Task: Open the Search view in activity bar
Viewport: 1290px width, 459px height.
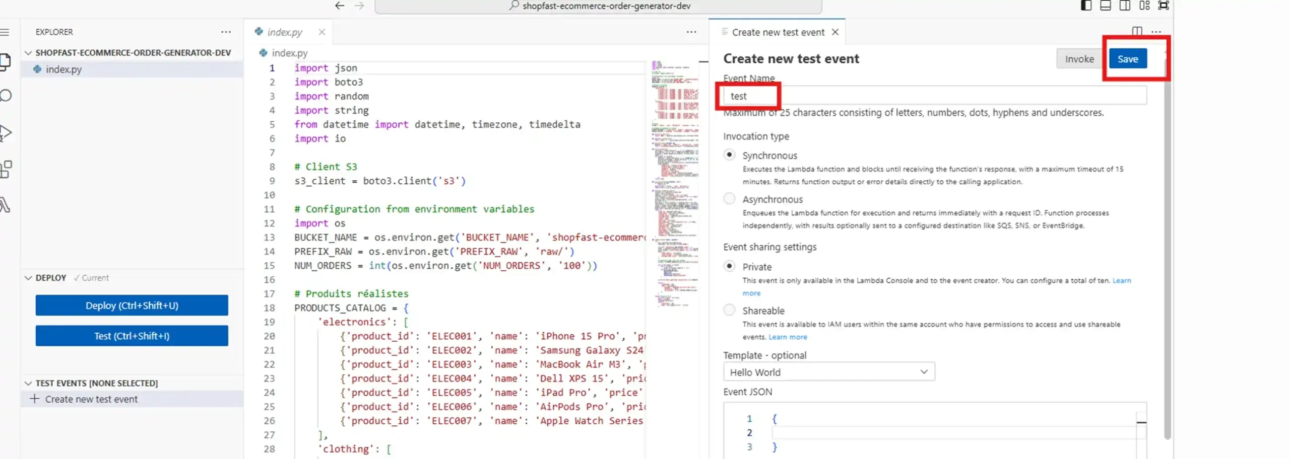Action: coord(6,96)
